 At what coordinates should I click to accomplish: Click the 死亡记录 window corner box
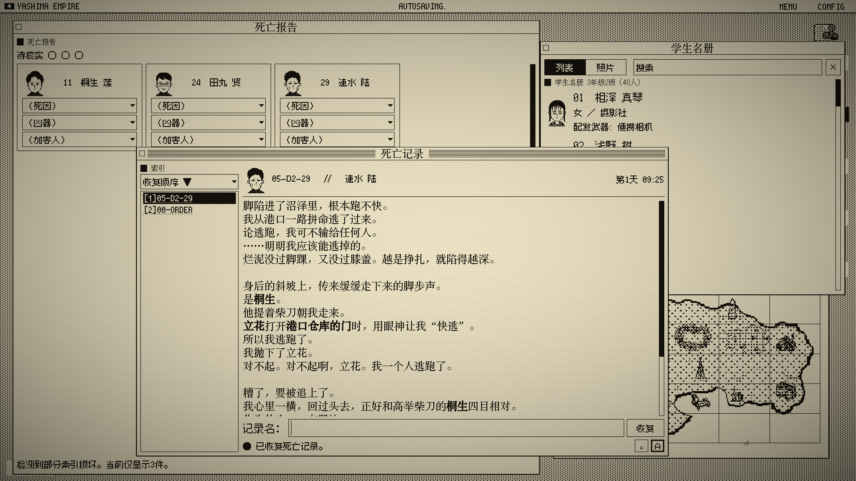pyautogui.click(x=142, y=154)
